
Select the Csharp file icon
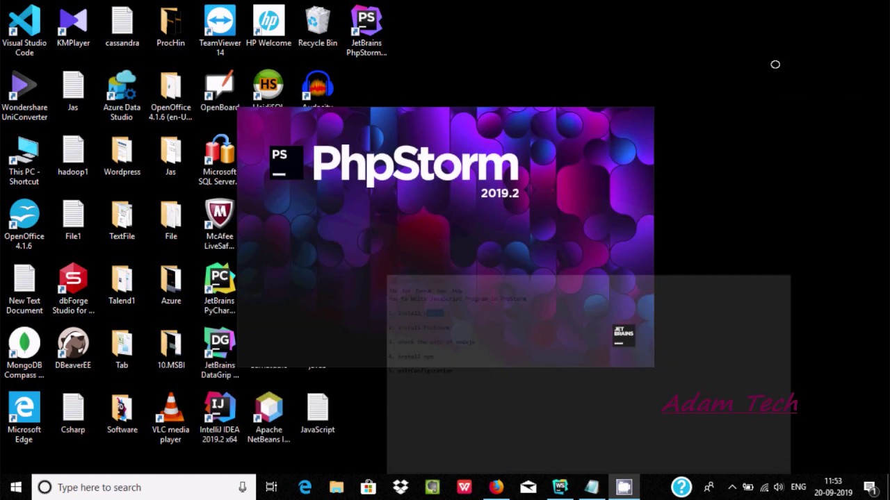pyautogui.click(x=73, y=408)
